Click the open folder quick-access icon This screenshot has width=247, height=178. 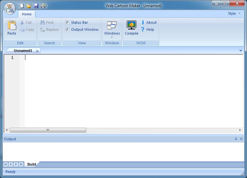tap(29, 6)
